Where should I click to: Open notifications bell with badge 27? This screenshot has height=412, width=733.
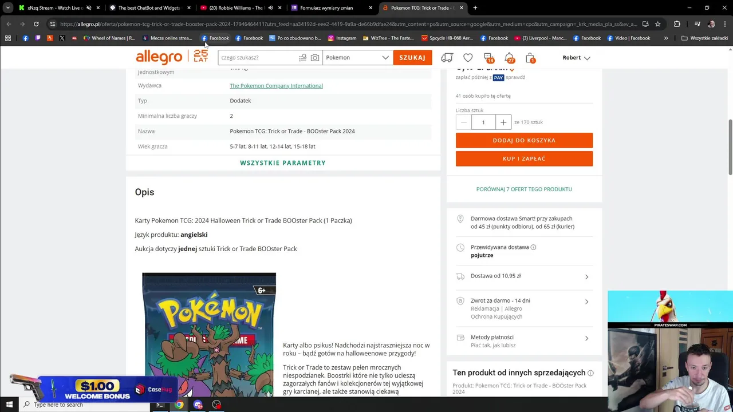[509, 58]
